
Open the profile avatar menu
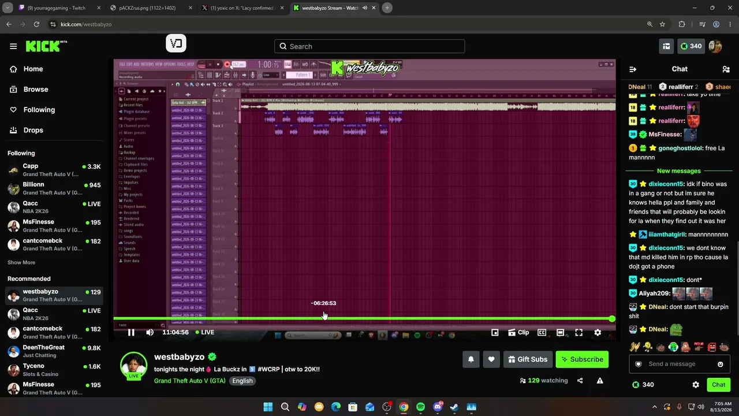(715, 46)
